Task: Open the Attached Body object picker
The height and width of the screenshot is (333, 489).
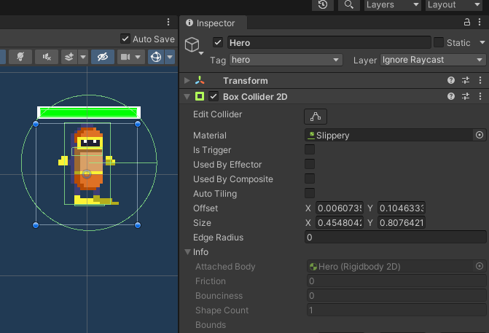Action: point(480,266)
